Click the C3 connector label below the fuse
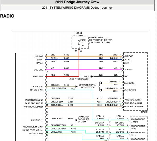Image resolution: width=157 pixels, height=141 pixels. [81, 51]
